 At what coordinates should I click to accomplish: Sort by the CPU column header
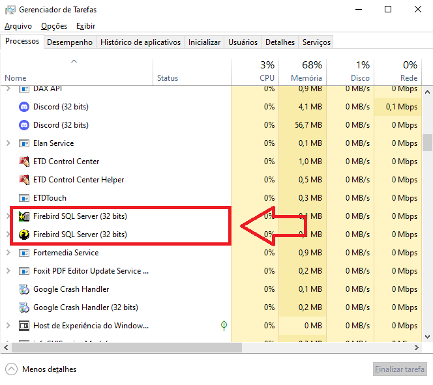[x=255, y=72]
